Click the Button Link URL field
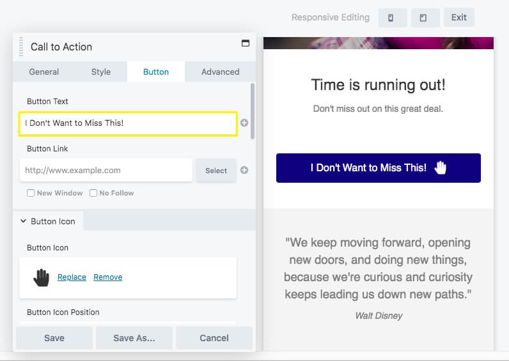Image resolution: width=509 pixels, height=361 pixels. [x=106, y=171]
